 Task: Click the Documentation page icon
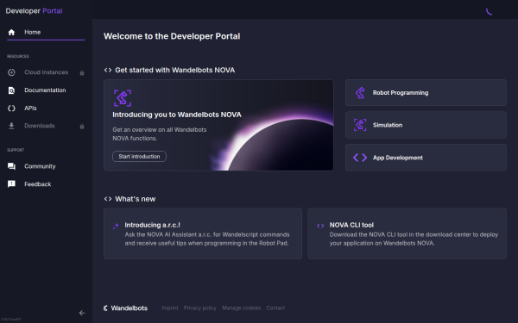[11, 90]
